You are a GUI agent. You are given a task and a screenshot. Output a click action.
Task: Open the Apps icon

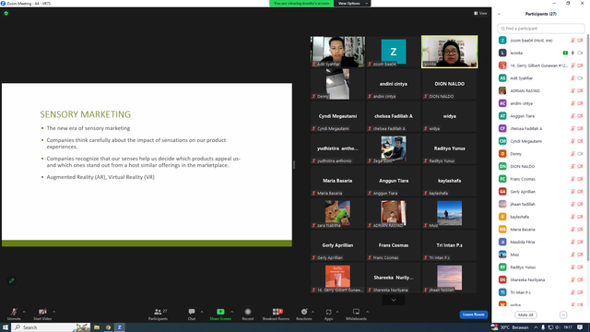pyautogui.click(x=328, y=312)
